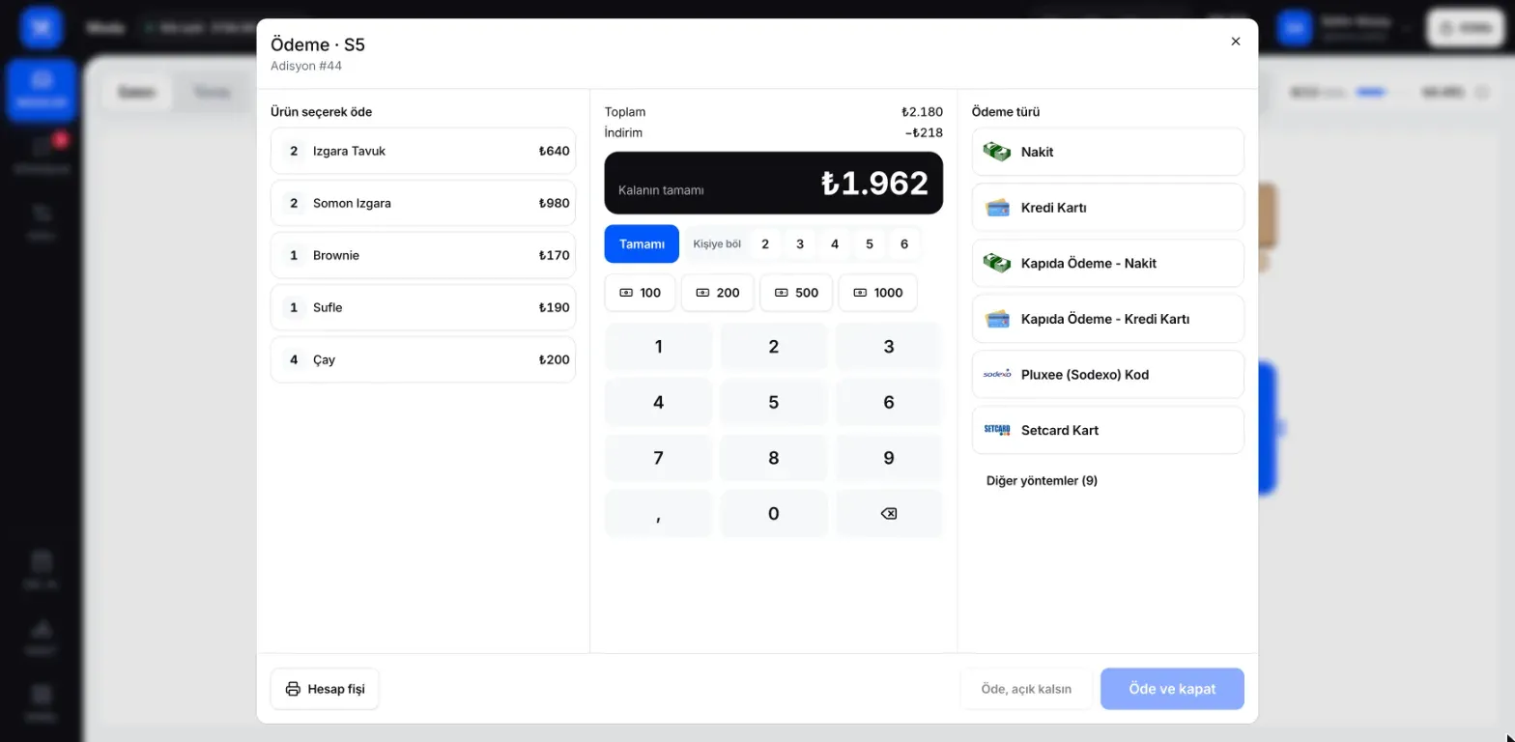Select Nakit cash payment type
Viewport: 1515px width, 742px height.
click(x=1107, y=152)
